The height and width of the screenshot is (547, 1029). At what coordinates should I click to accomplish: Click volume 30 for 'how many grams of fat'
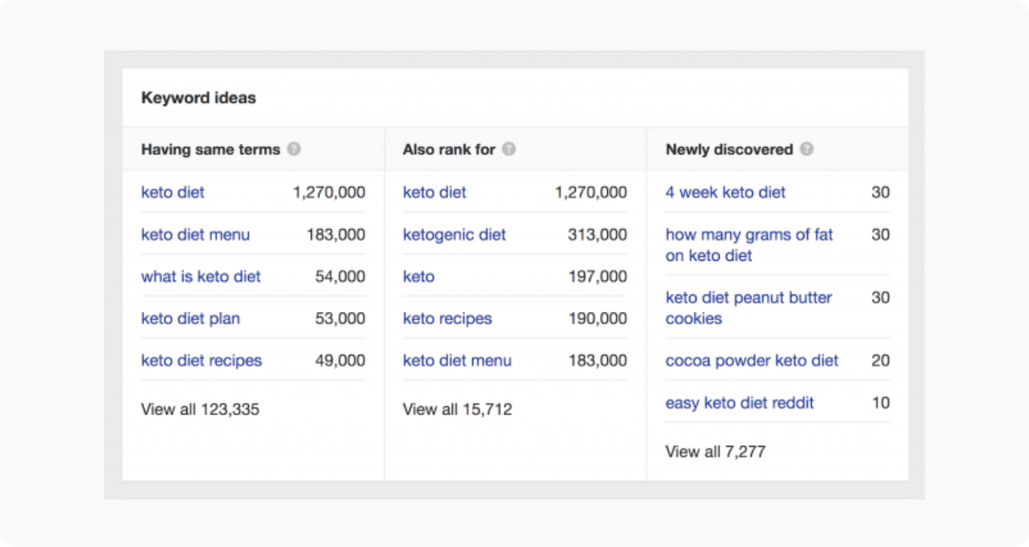[x=880, y=234]
